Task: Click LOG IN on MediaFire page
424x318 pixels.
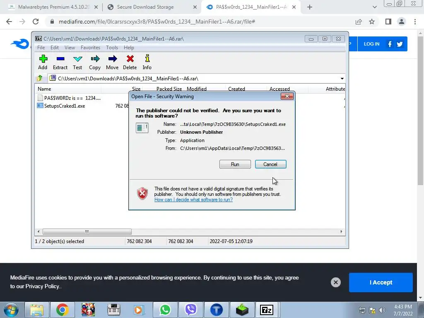Action: [x=371, y=44]
